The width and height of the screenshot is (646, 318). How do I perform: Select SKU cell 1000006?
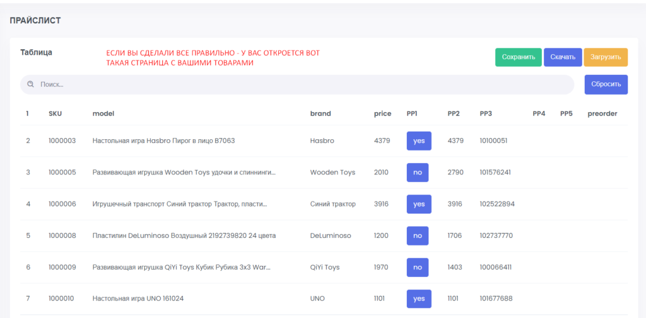pos(62,204)
